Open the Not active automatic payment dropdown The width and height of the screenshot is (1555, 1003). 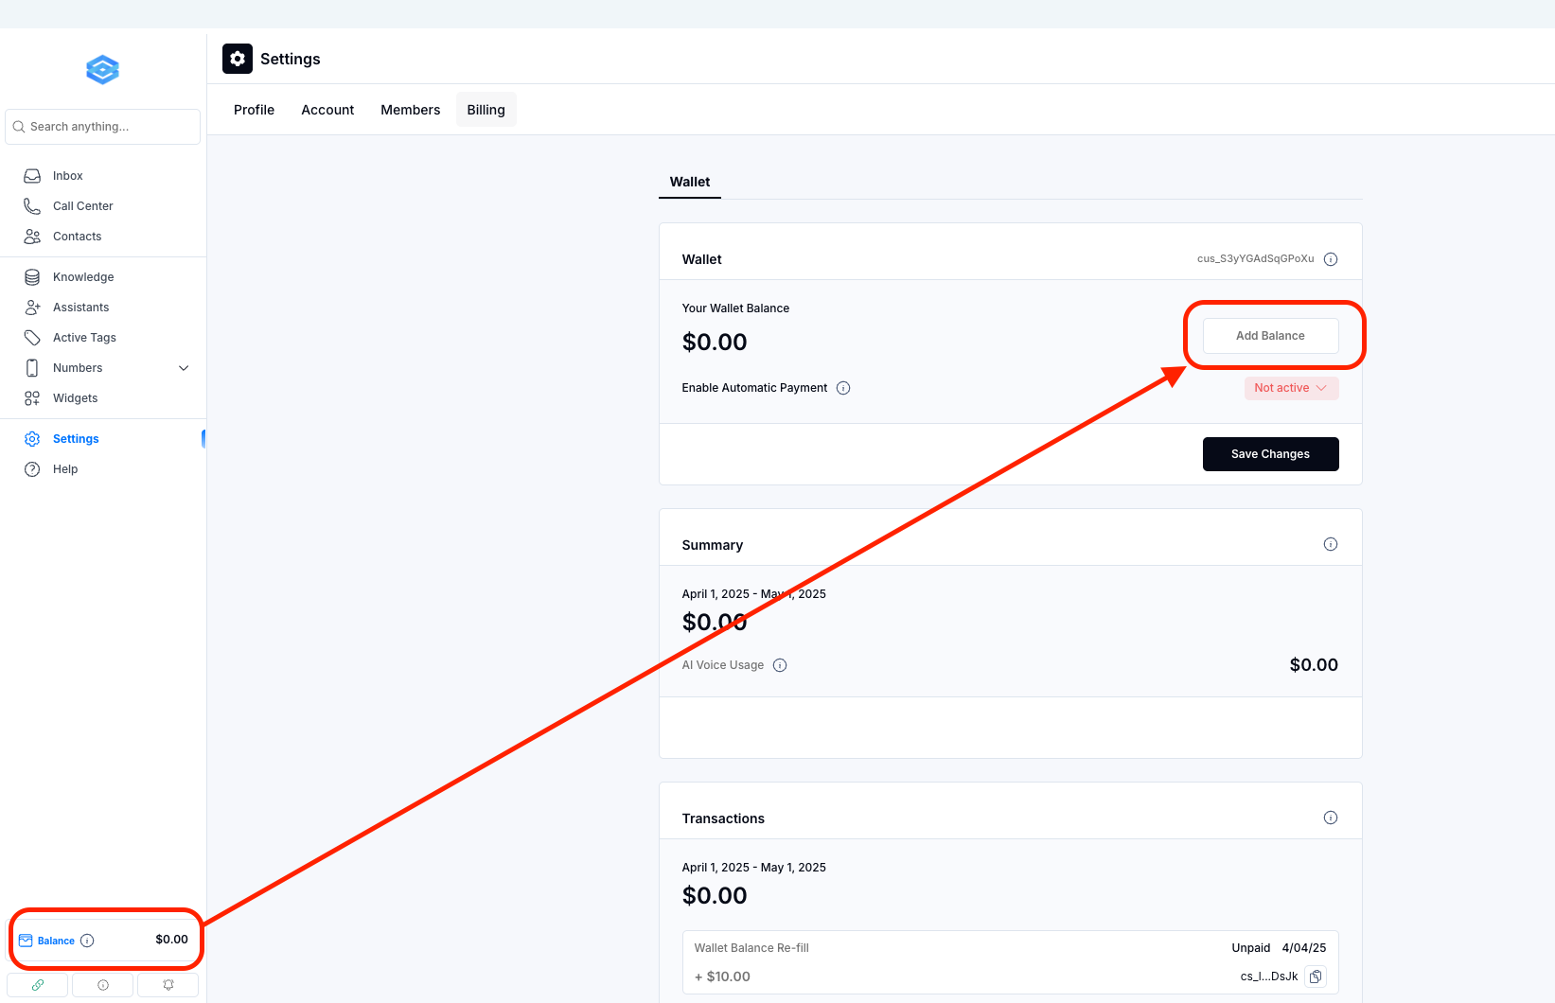point(1291,388)
